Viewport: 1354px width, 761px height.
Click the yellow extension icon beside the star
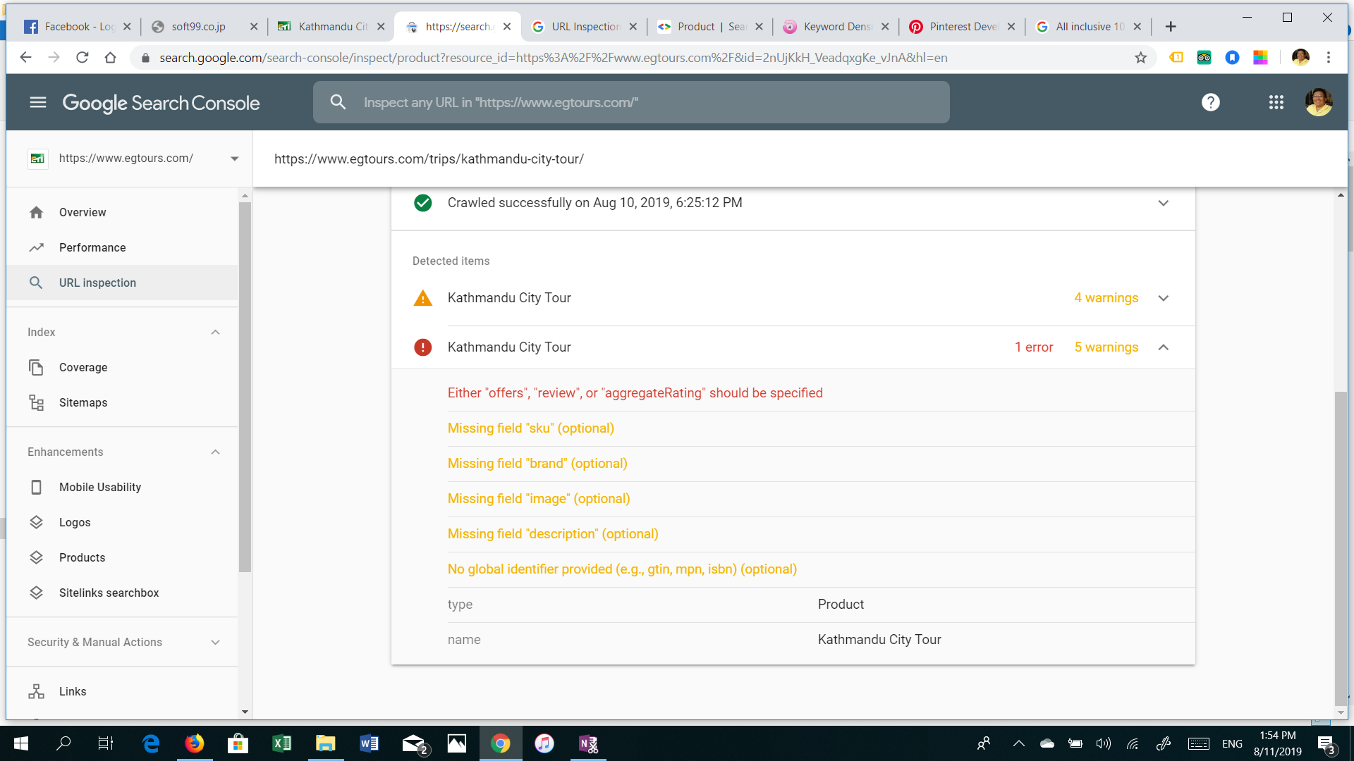(x=1176, y=58)
